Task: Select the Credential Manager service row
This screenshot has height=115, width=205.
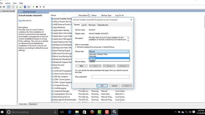Action: click(x=88, y=91)
